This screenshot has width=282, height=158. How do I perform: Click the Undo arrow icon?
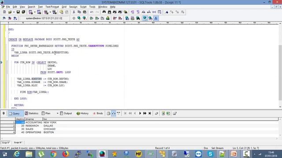pos(92,12)
